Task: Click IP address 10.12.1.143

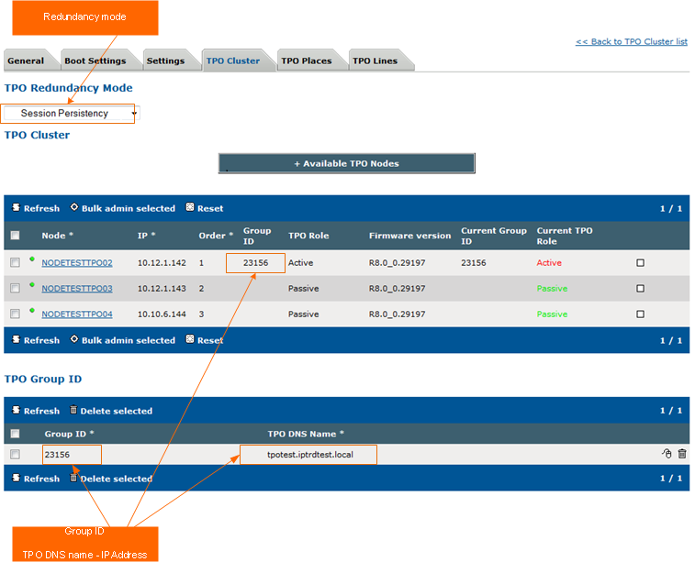Action: 162,289
